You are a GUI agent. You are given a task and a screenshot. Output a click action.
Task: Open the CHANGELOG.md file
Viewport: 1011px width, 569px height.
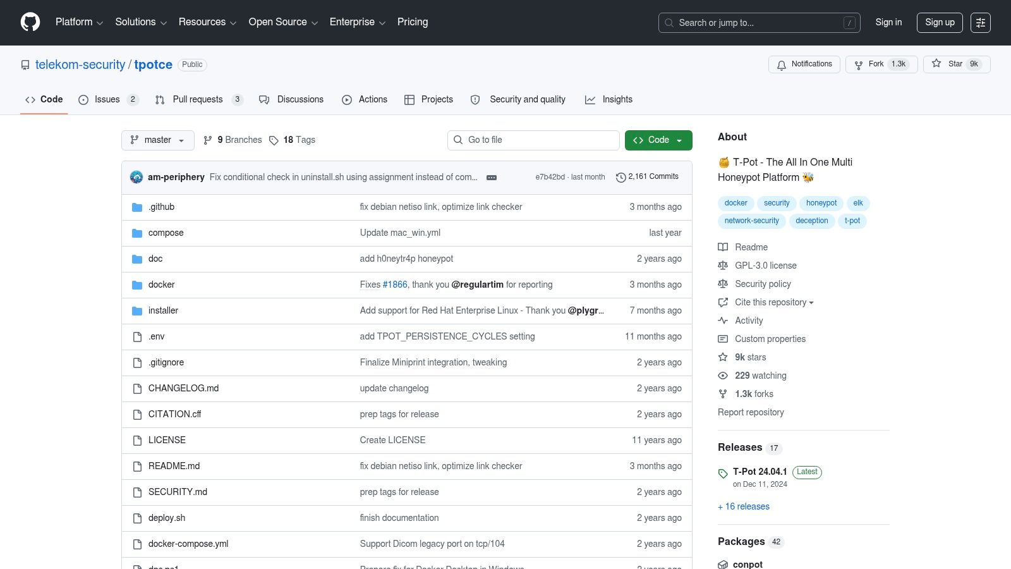point(183,388)
